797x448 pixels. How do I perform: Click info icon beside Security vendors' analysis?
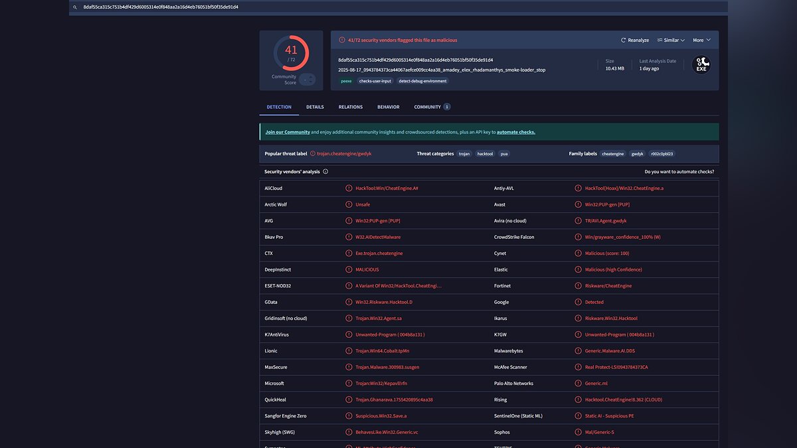325,172
